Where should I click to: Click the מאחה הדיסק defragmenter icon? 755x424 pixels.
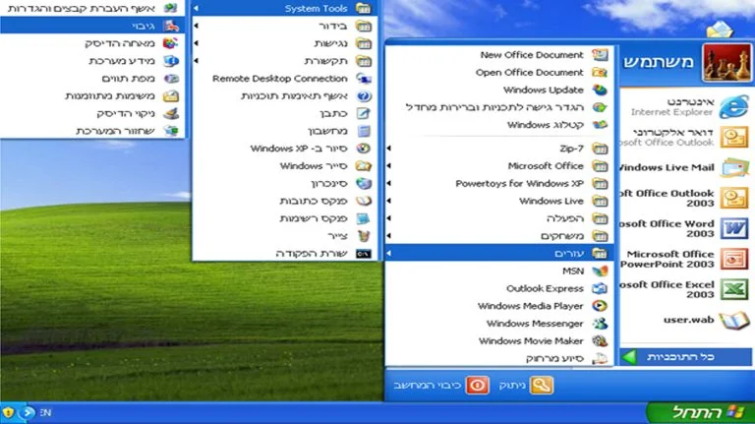coord(170,43)
